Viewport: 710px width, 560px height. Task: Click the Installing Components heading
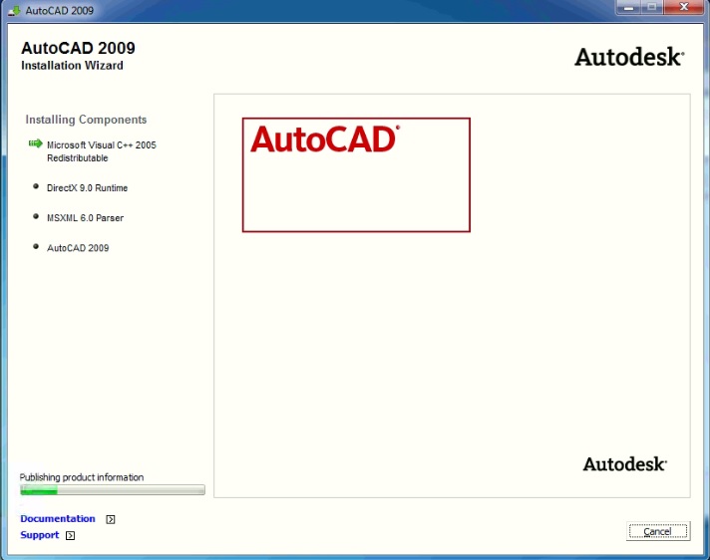coord(86,120)
